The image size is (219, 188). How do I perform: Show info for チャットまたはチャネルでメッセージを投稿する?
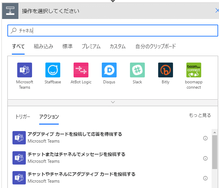(x=205, y=158)
